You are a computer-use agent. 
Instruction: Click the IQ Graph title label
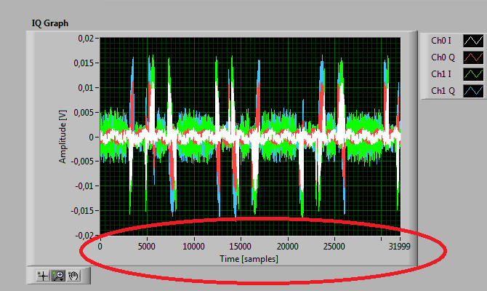tap(50, 23)
